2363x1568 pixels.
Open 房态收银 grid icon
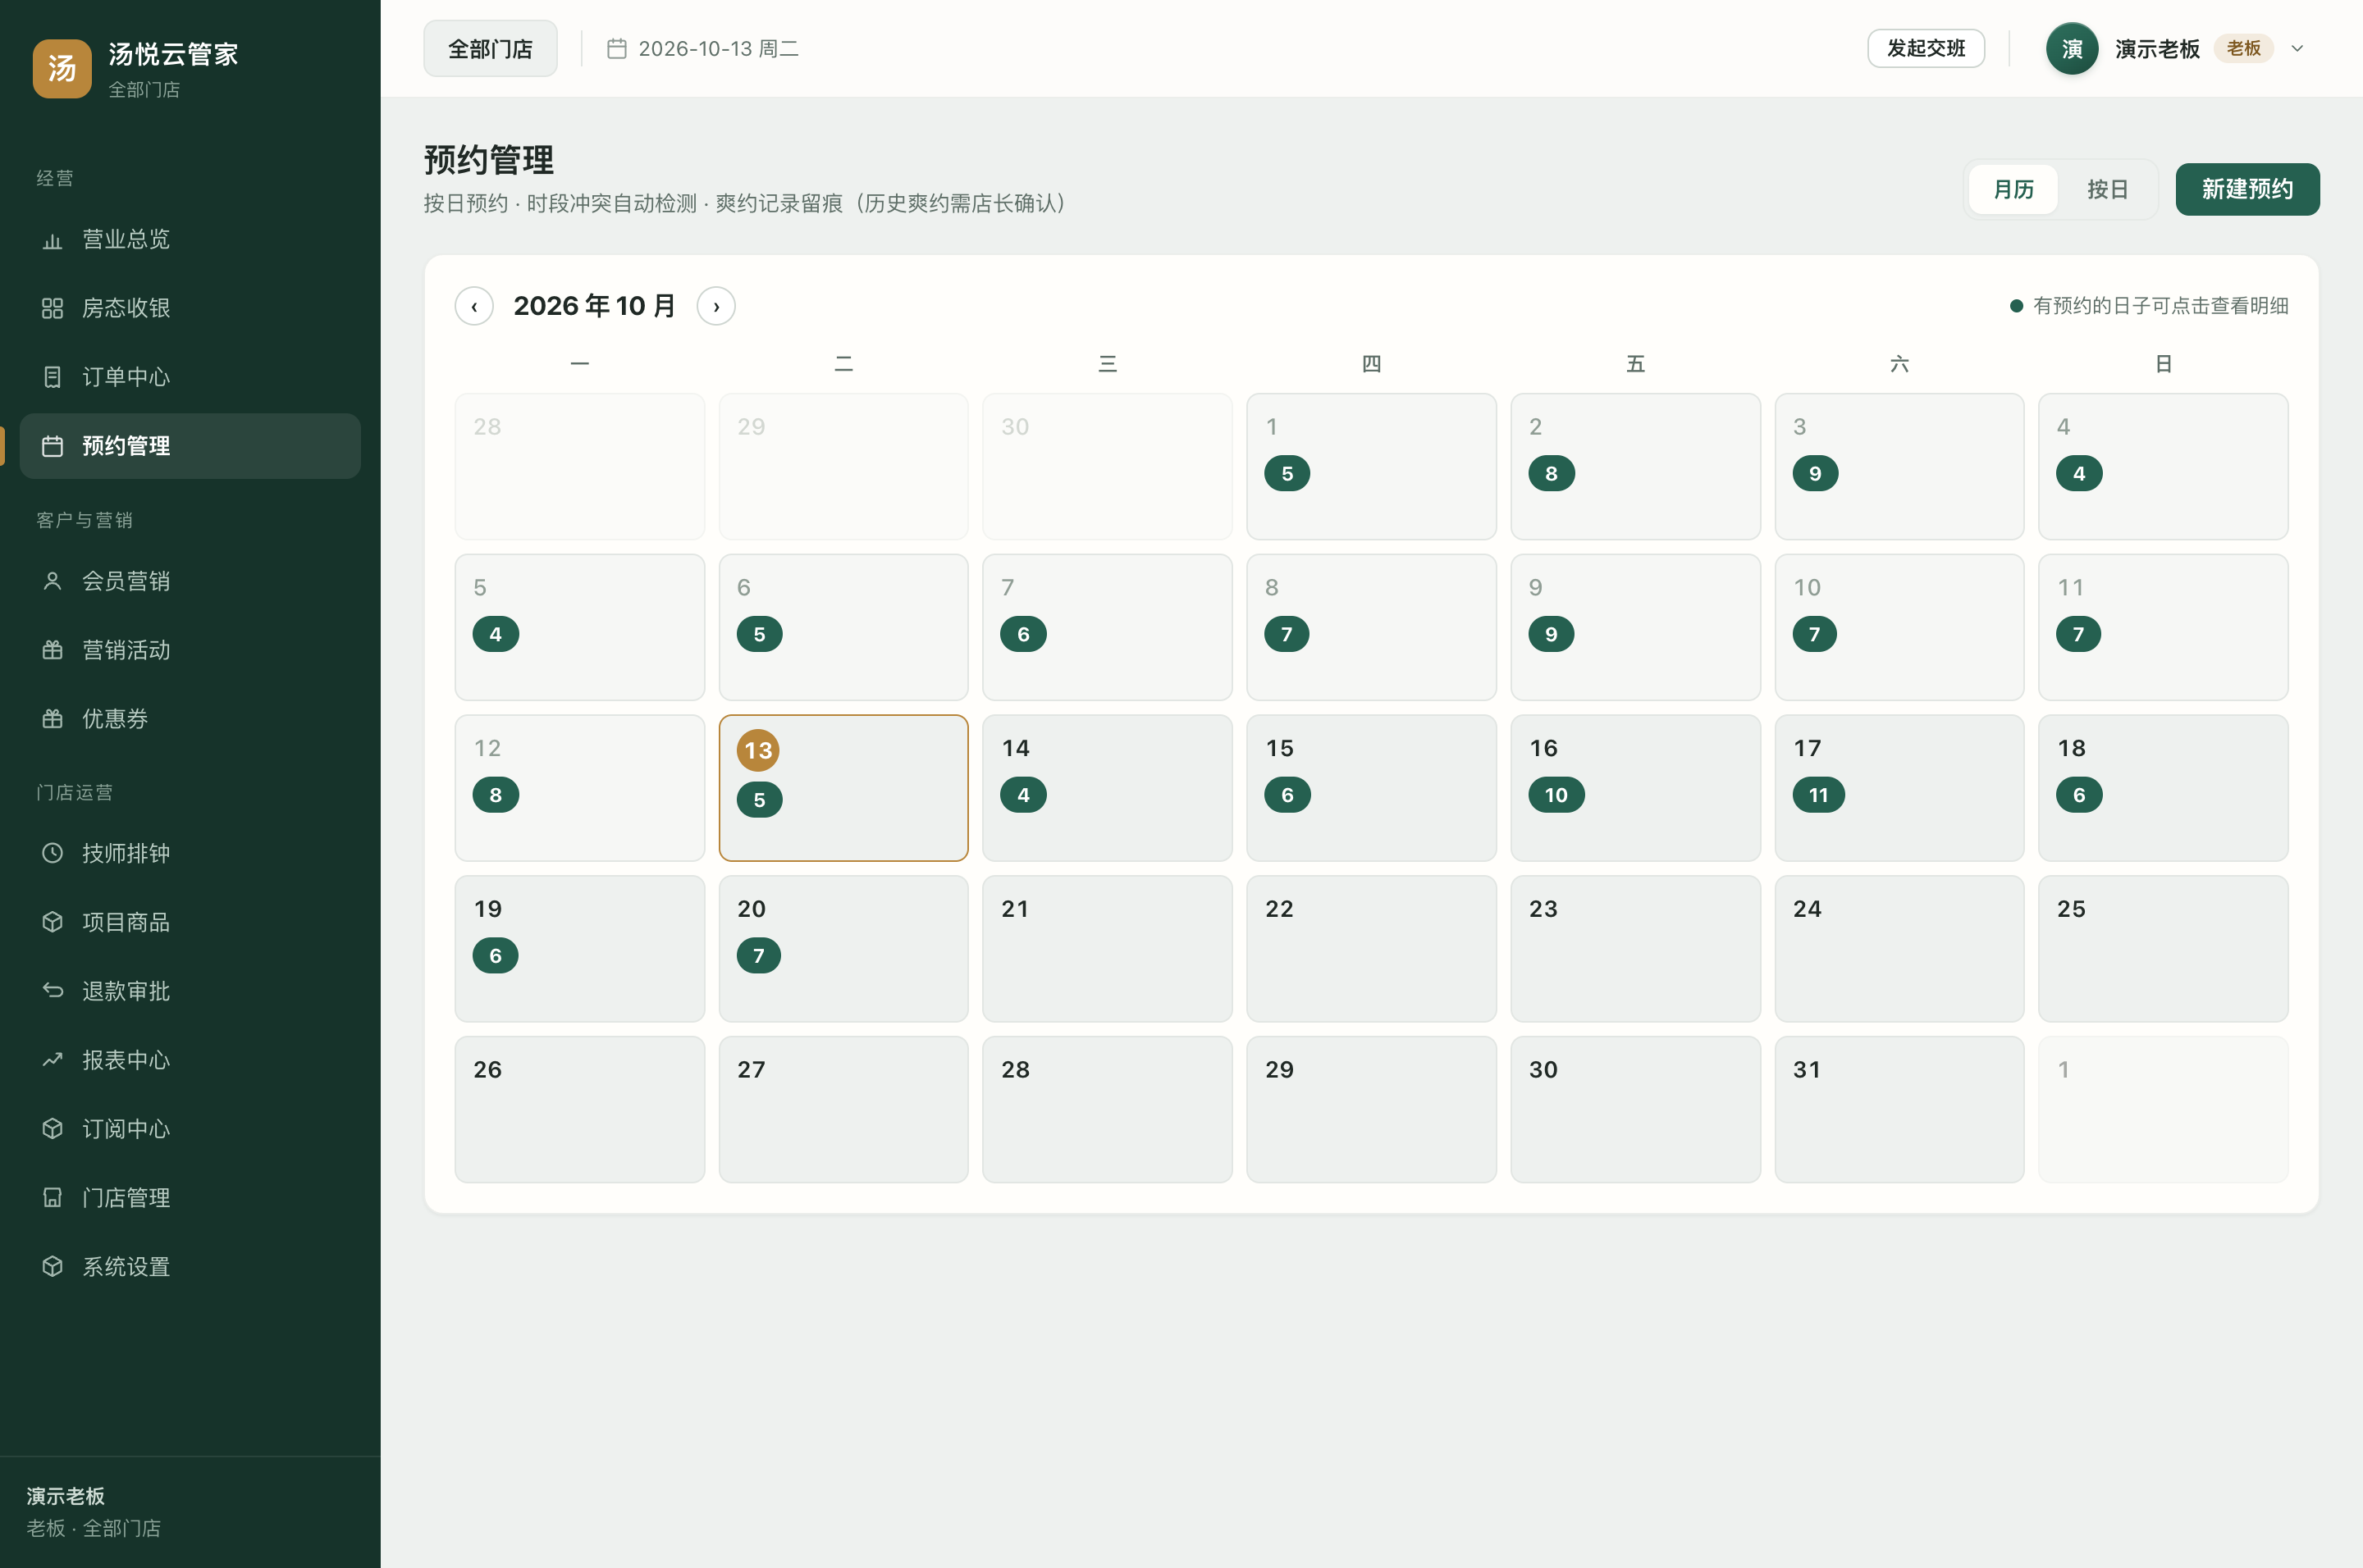pos(52,308)
